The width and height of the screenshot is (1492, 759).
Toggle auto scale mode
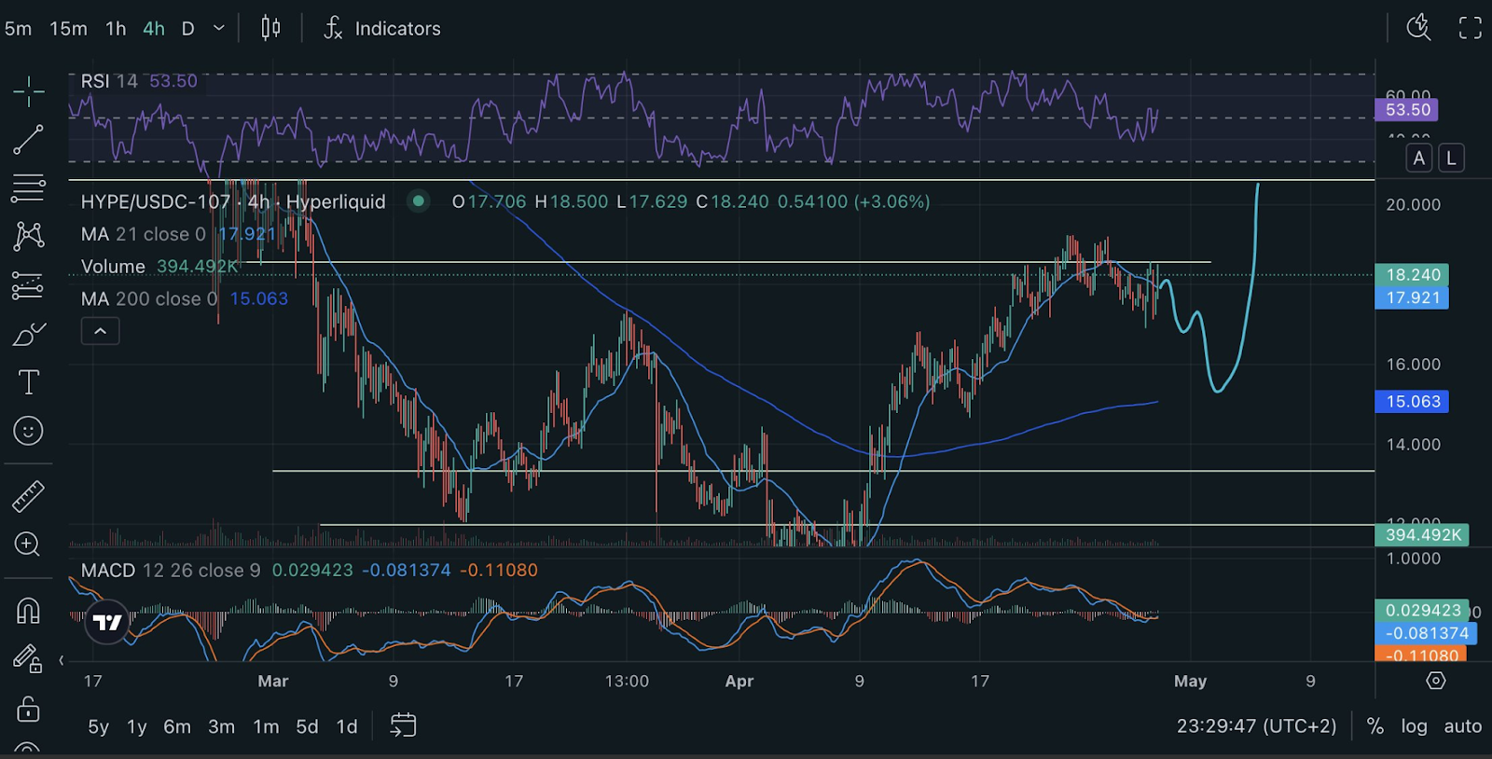[1462, 726]
